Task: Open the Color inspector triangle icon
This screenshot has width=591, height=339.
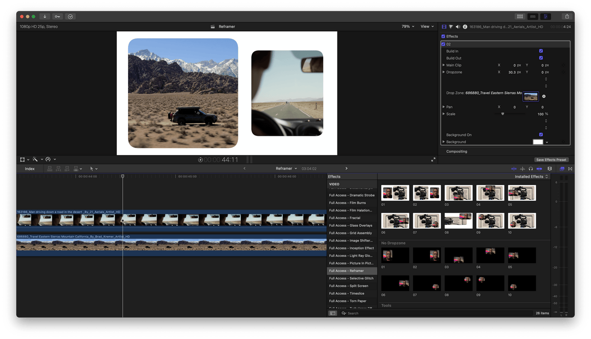Action: tap(451, 27)
